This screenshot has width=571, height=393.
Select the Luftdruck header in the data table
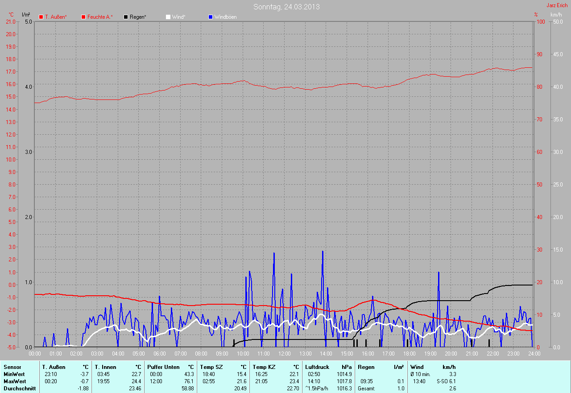click(x=317, y=367)
